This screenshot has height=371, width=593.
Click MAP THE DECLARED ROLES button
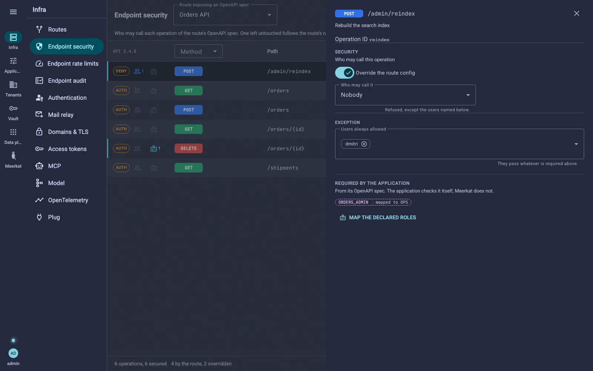378,217
